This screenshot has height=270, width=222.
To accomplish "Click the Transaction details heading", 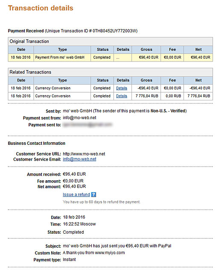I will point(41,8).
